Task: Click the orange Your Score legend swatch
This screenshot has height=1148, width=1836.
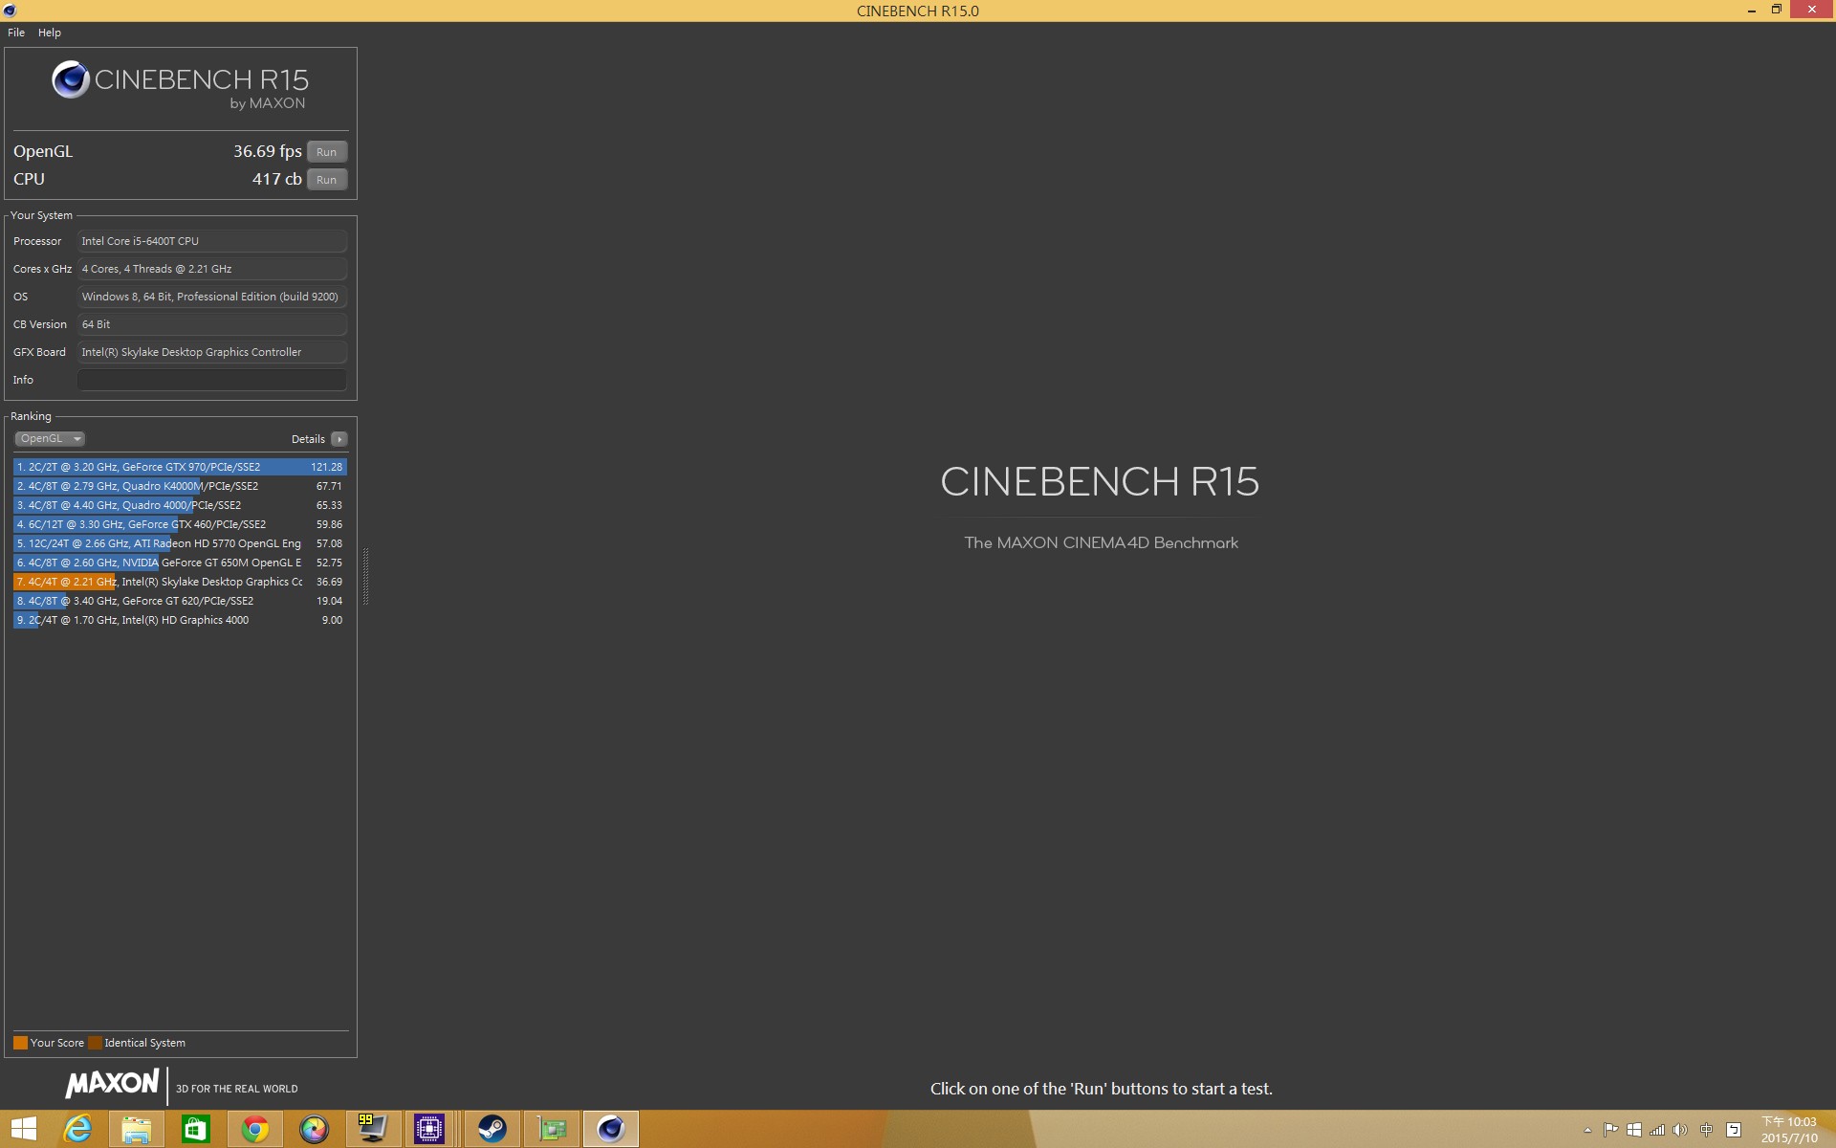Action: click(20, 1043)
